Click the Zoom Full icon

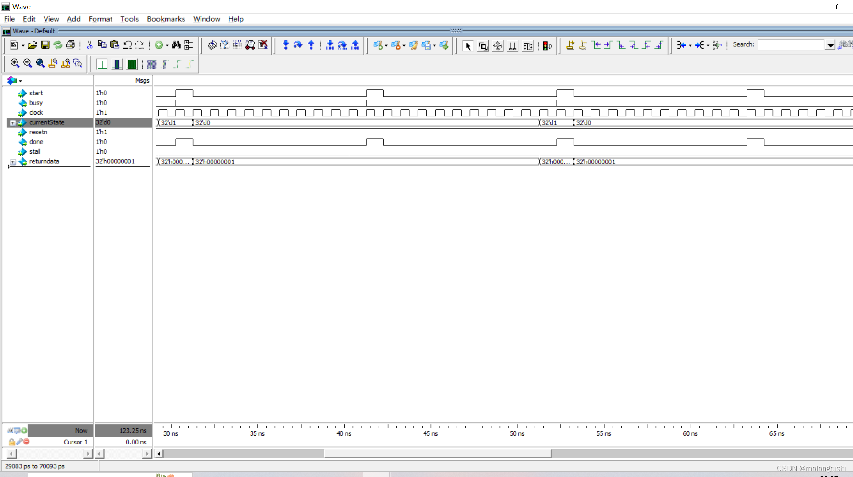coord(40,64)
